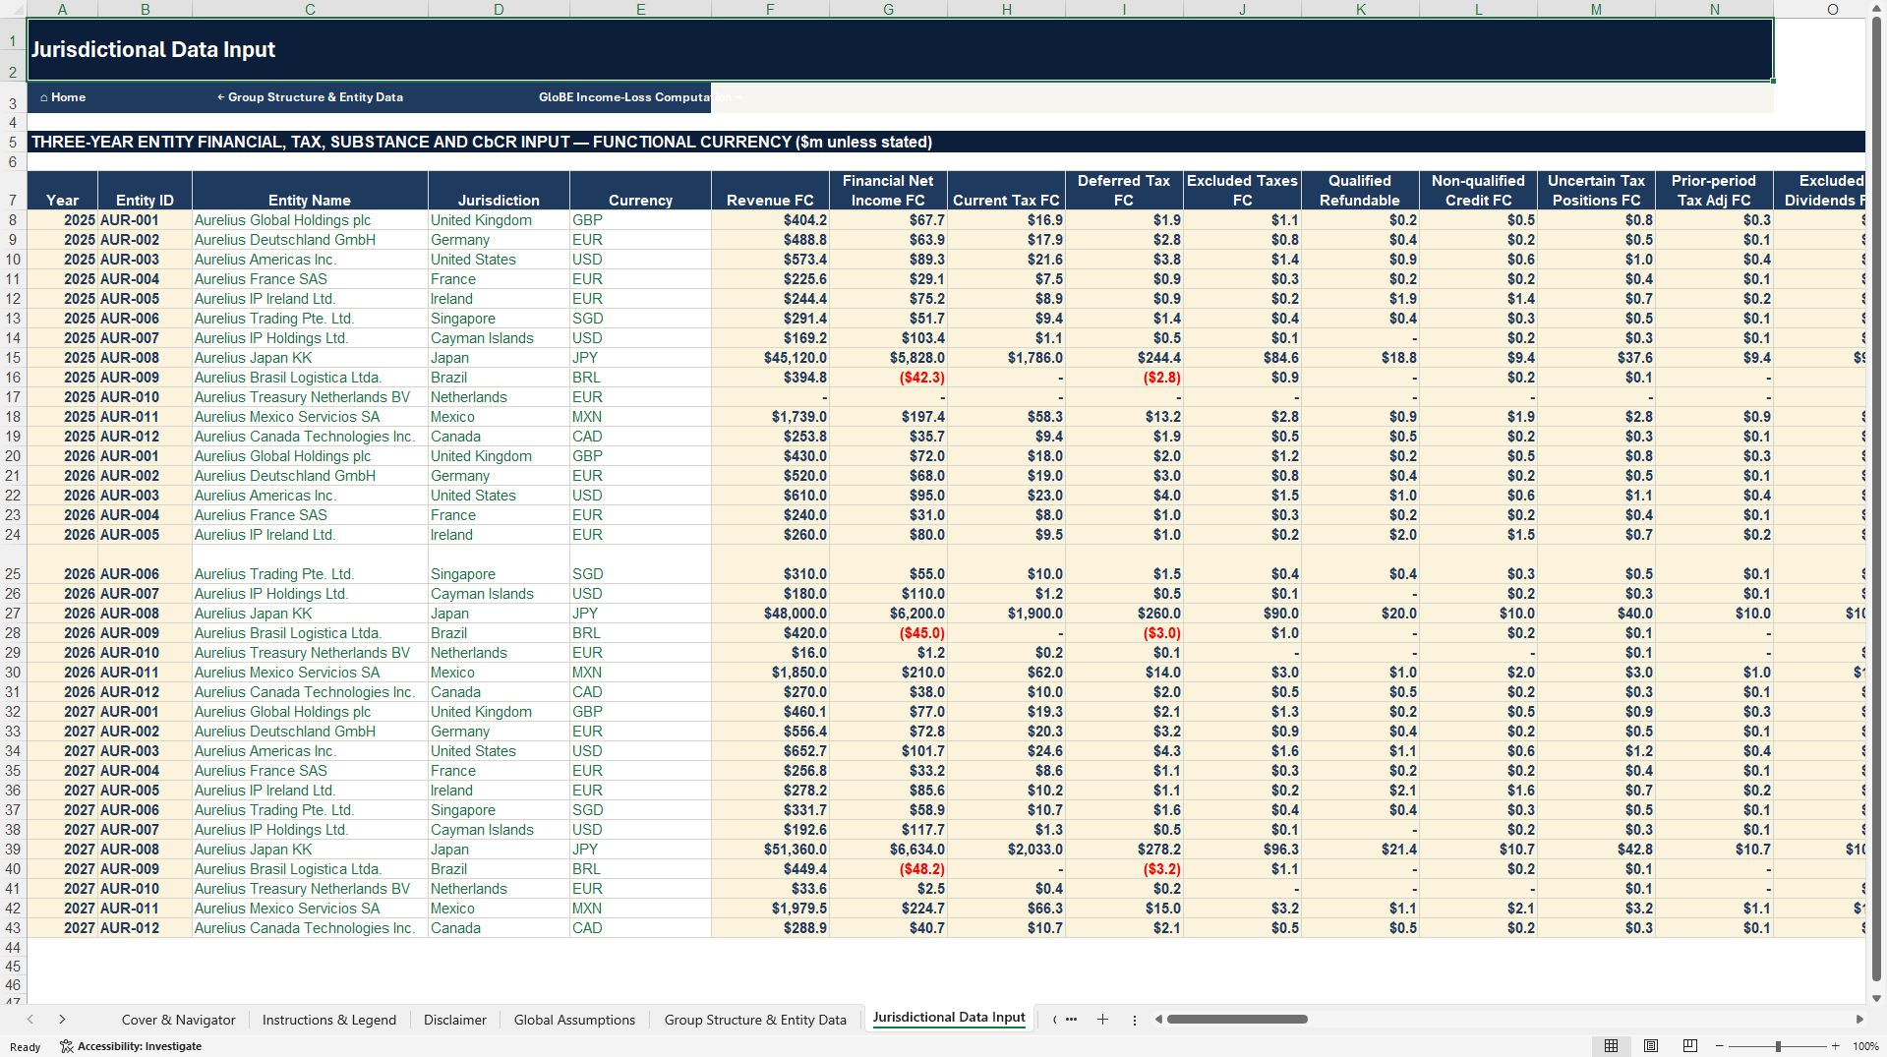The height and width of the screenshot is (1057, 1887).
Task: Click Accessibility: Investigate status
Action: coord(131,1046)
